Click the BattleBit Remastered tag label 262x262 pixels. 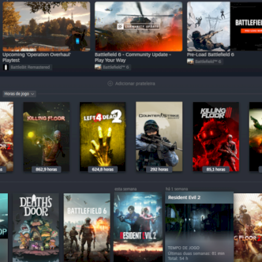pyautogui.click(x=30, y=67)
